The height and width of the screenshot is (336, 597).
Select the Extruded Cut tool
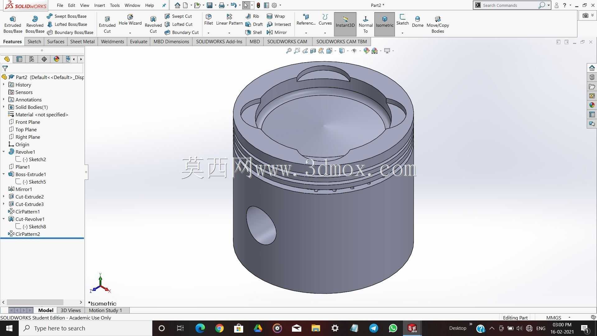(107, 25)
